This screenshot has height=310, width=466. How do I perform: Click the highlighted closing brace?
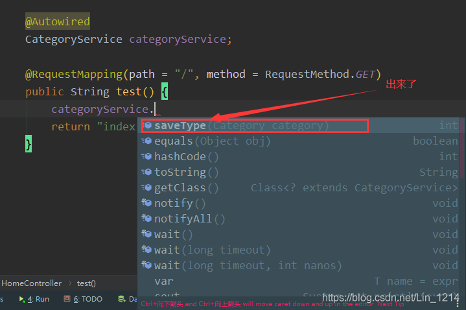point(29,144)
